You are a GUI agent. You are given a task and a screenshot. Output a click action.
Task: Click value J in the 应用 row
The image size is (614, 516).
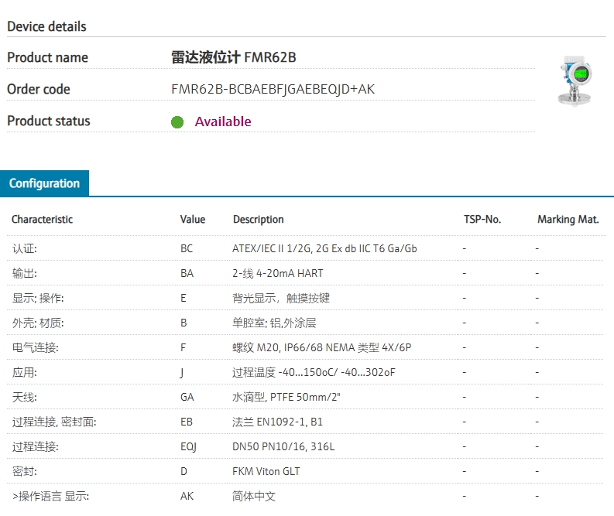coord(182,373)
